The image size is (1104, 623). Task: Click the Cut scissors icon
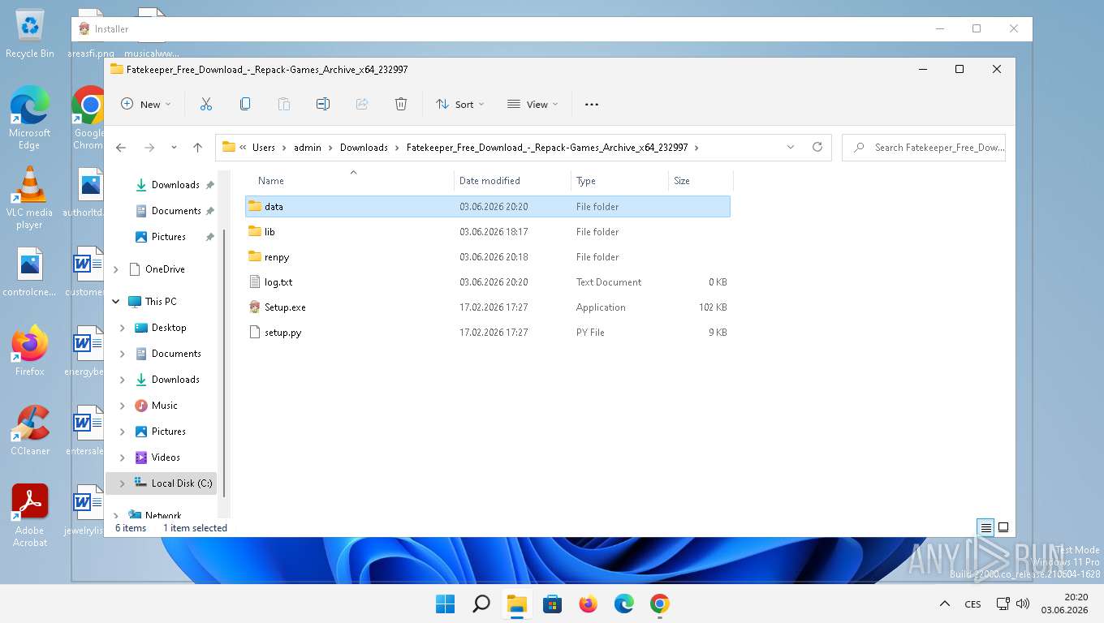click(x=205, y=104)
